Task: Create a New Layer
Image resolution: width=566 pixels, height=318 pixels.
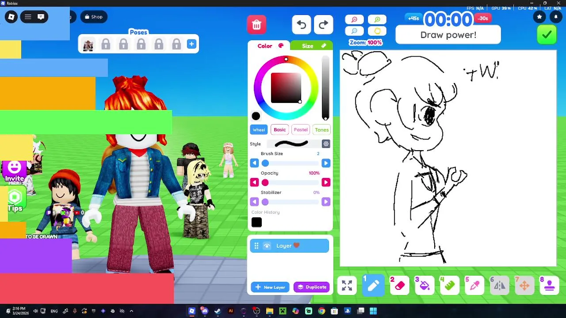Action: pos(270,287)
